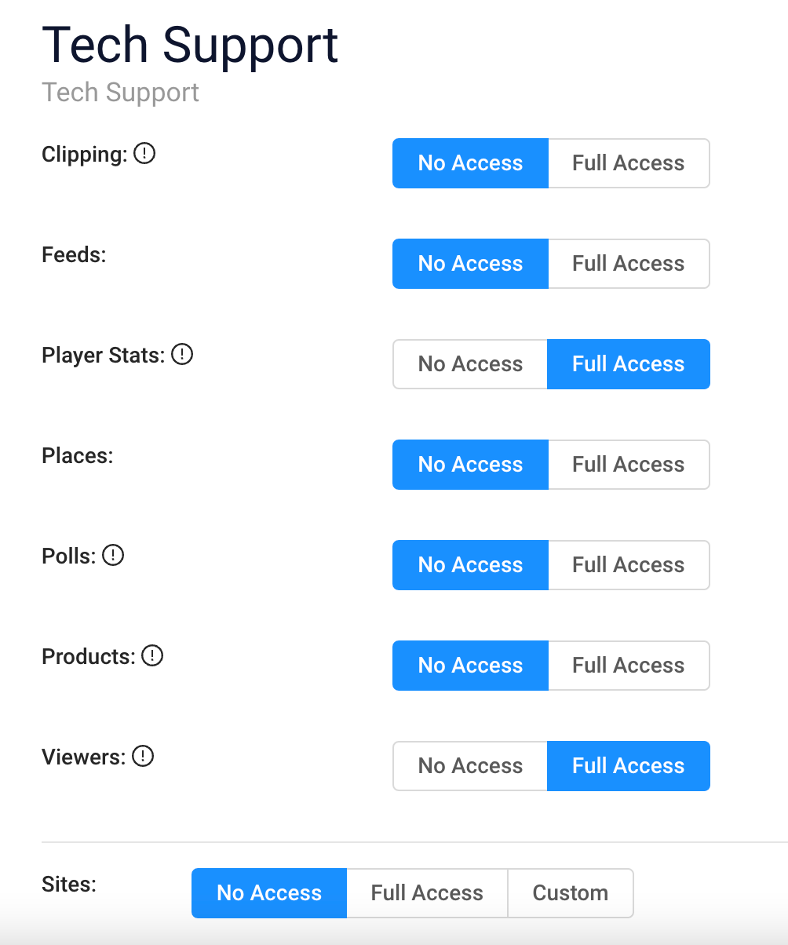Enable Full Access for Polls
Image resolution: width=788 pixels, height=945 pixels.
[629, 565]
